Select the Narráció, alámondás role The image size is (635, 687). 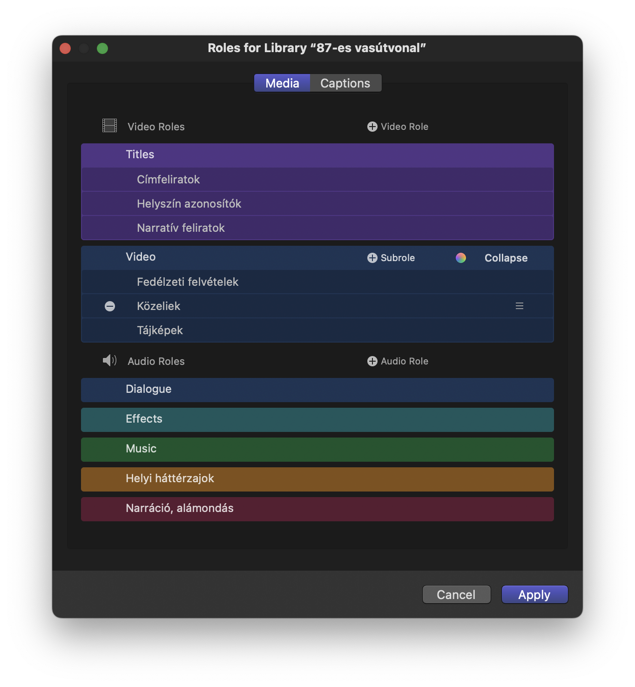click(317, 509)
